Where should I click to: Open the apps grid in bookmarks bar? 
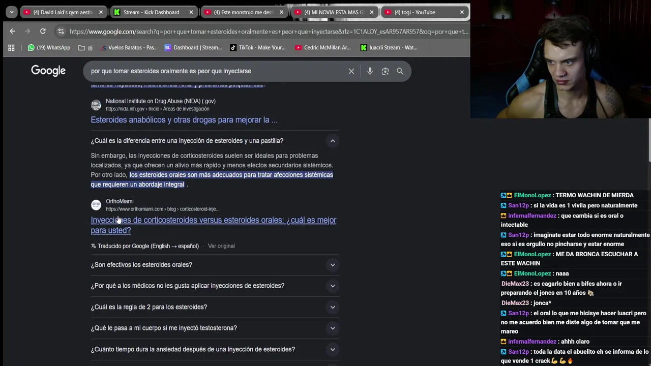pos(11,48)
